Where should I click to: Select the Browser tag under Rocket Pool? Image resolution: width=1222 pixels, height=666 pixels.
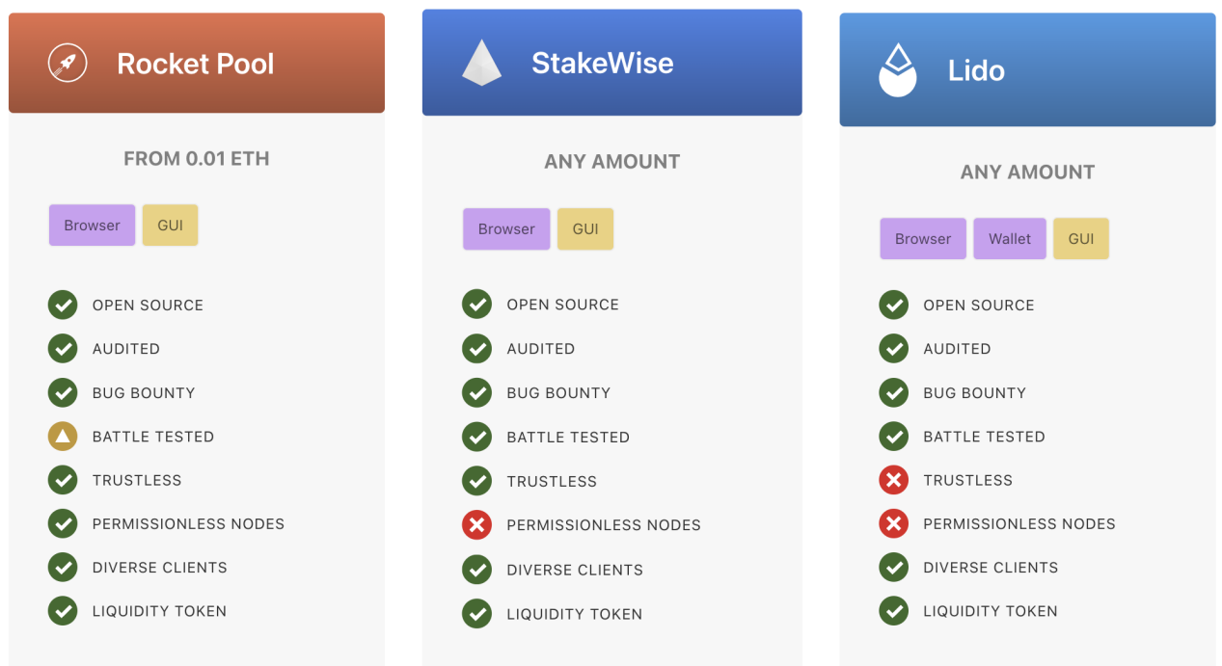point(93,226)
